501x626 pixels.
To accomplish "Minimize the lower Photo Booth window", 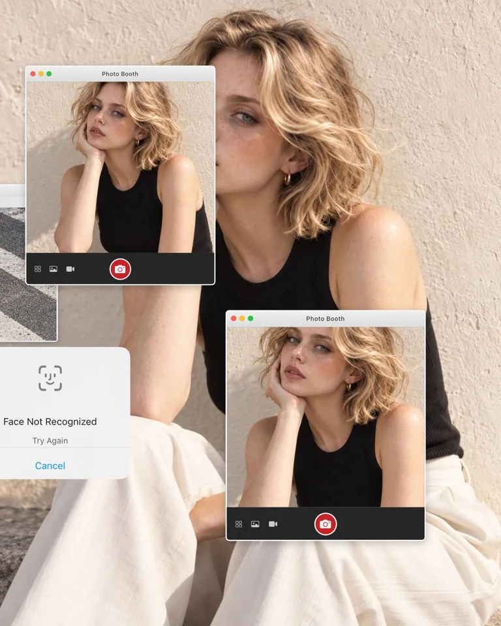I will coord(242,319).
